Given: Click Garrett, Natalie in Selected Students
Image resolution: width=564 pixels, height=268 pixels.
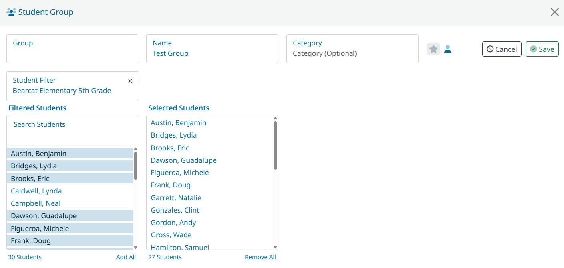Looking at the screenshot, I should pyautogui.click(x=176, y=198).
